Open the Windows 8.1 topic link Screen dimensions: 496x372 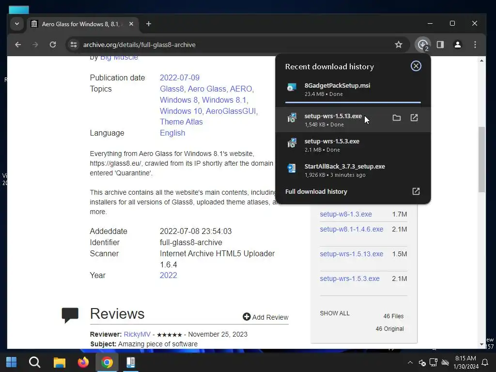(224, 100)
